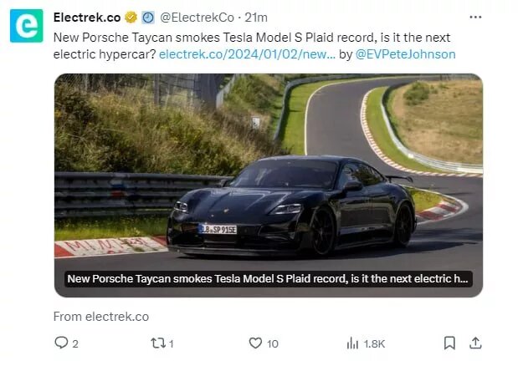The image size is (518, 376).
Task: Visit the @EVPeteJohnson mention
Action: (406, 54)
